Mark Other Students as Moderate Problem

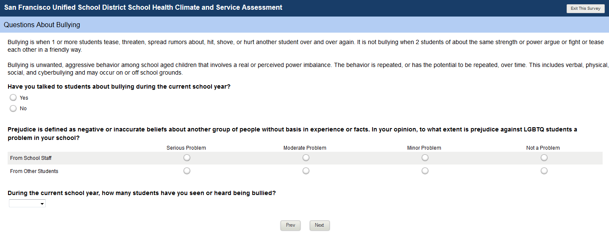306,171
